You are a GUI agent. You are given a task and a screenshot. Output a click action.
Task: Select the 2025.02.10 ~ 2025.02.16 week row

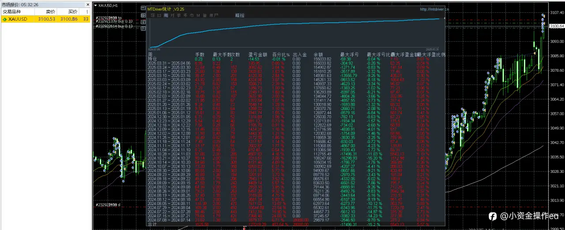[169, 92]
